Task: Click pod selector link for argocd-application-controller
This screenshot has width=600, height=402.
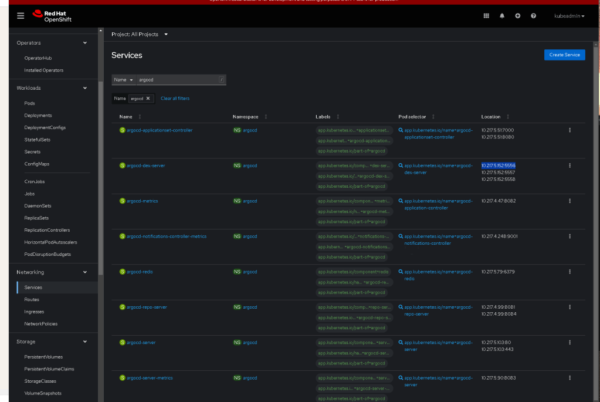Action: (x=439, y=204)
